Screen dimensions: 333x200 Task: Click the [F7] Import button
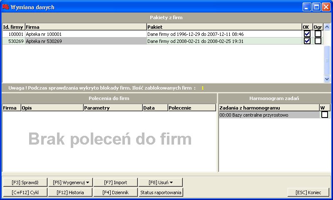(115, 182)
